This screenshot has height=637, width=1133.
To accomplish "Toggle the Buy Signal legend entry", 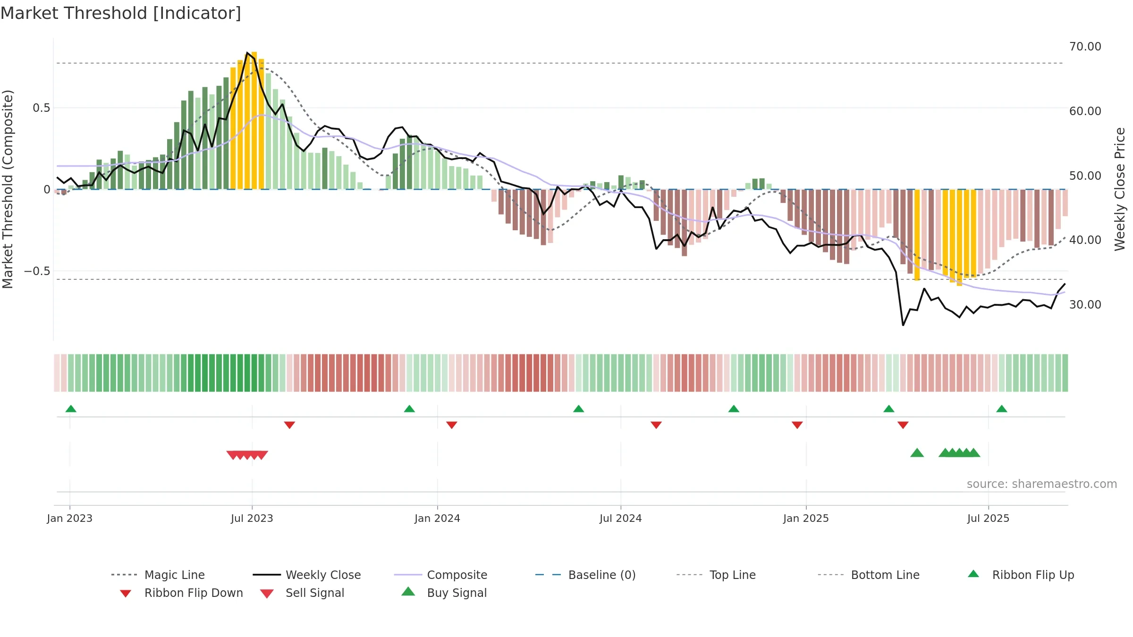I will 444,593.
